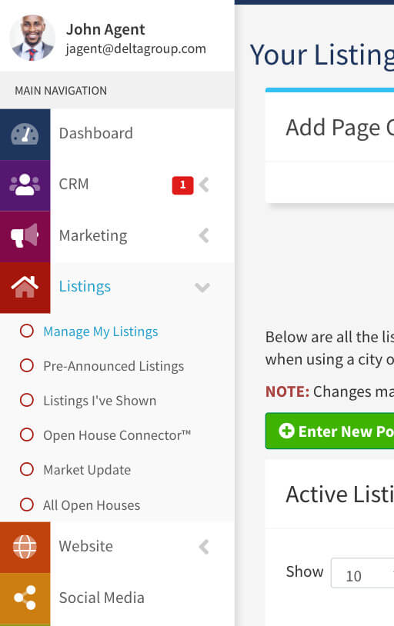Screen dimensions: 394x626
Task: Select the circle beside Manage My Listings
Action: (x=27, y=331)
